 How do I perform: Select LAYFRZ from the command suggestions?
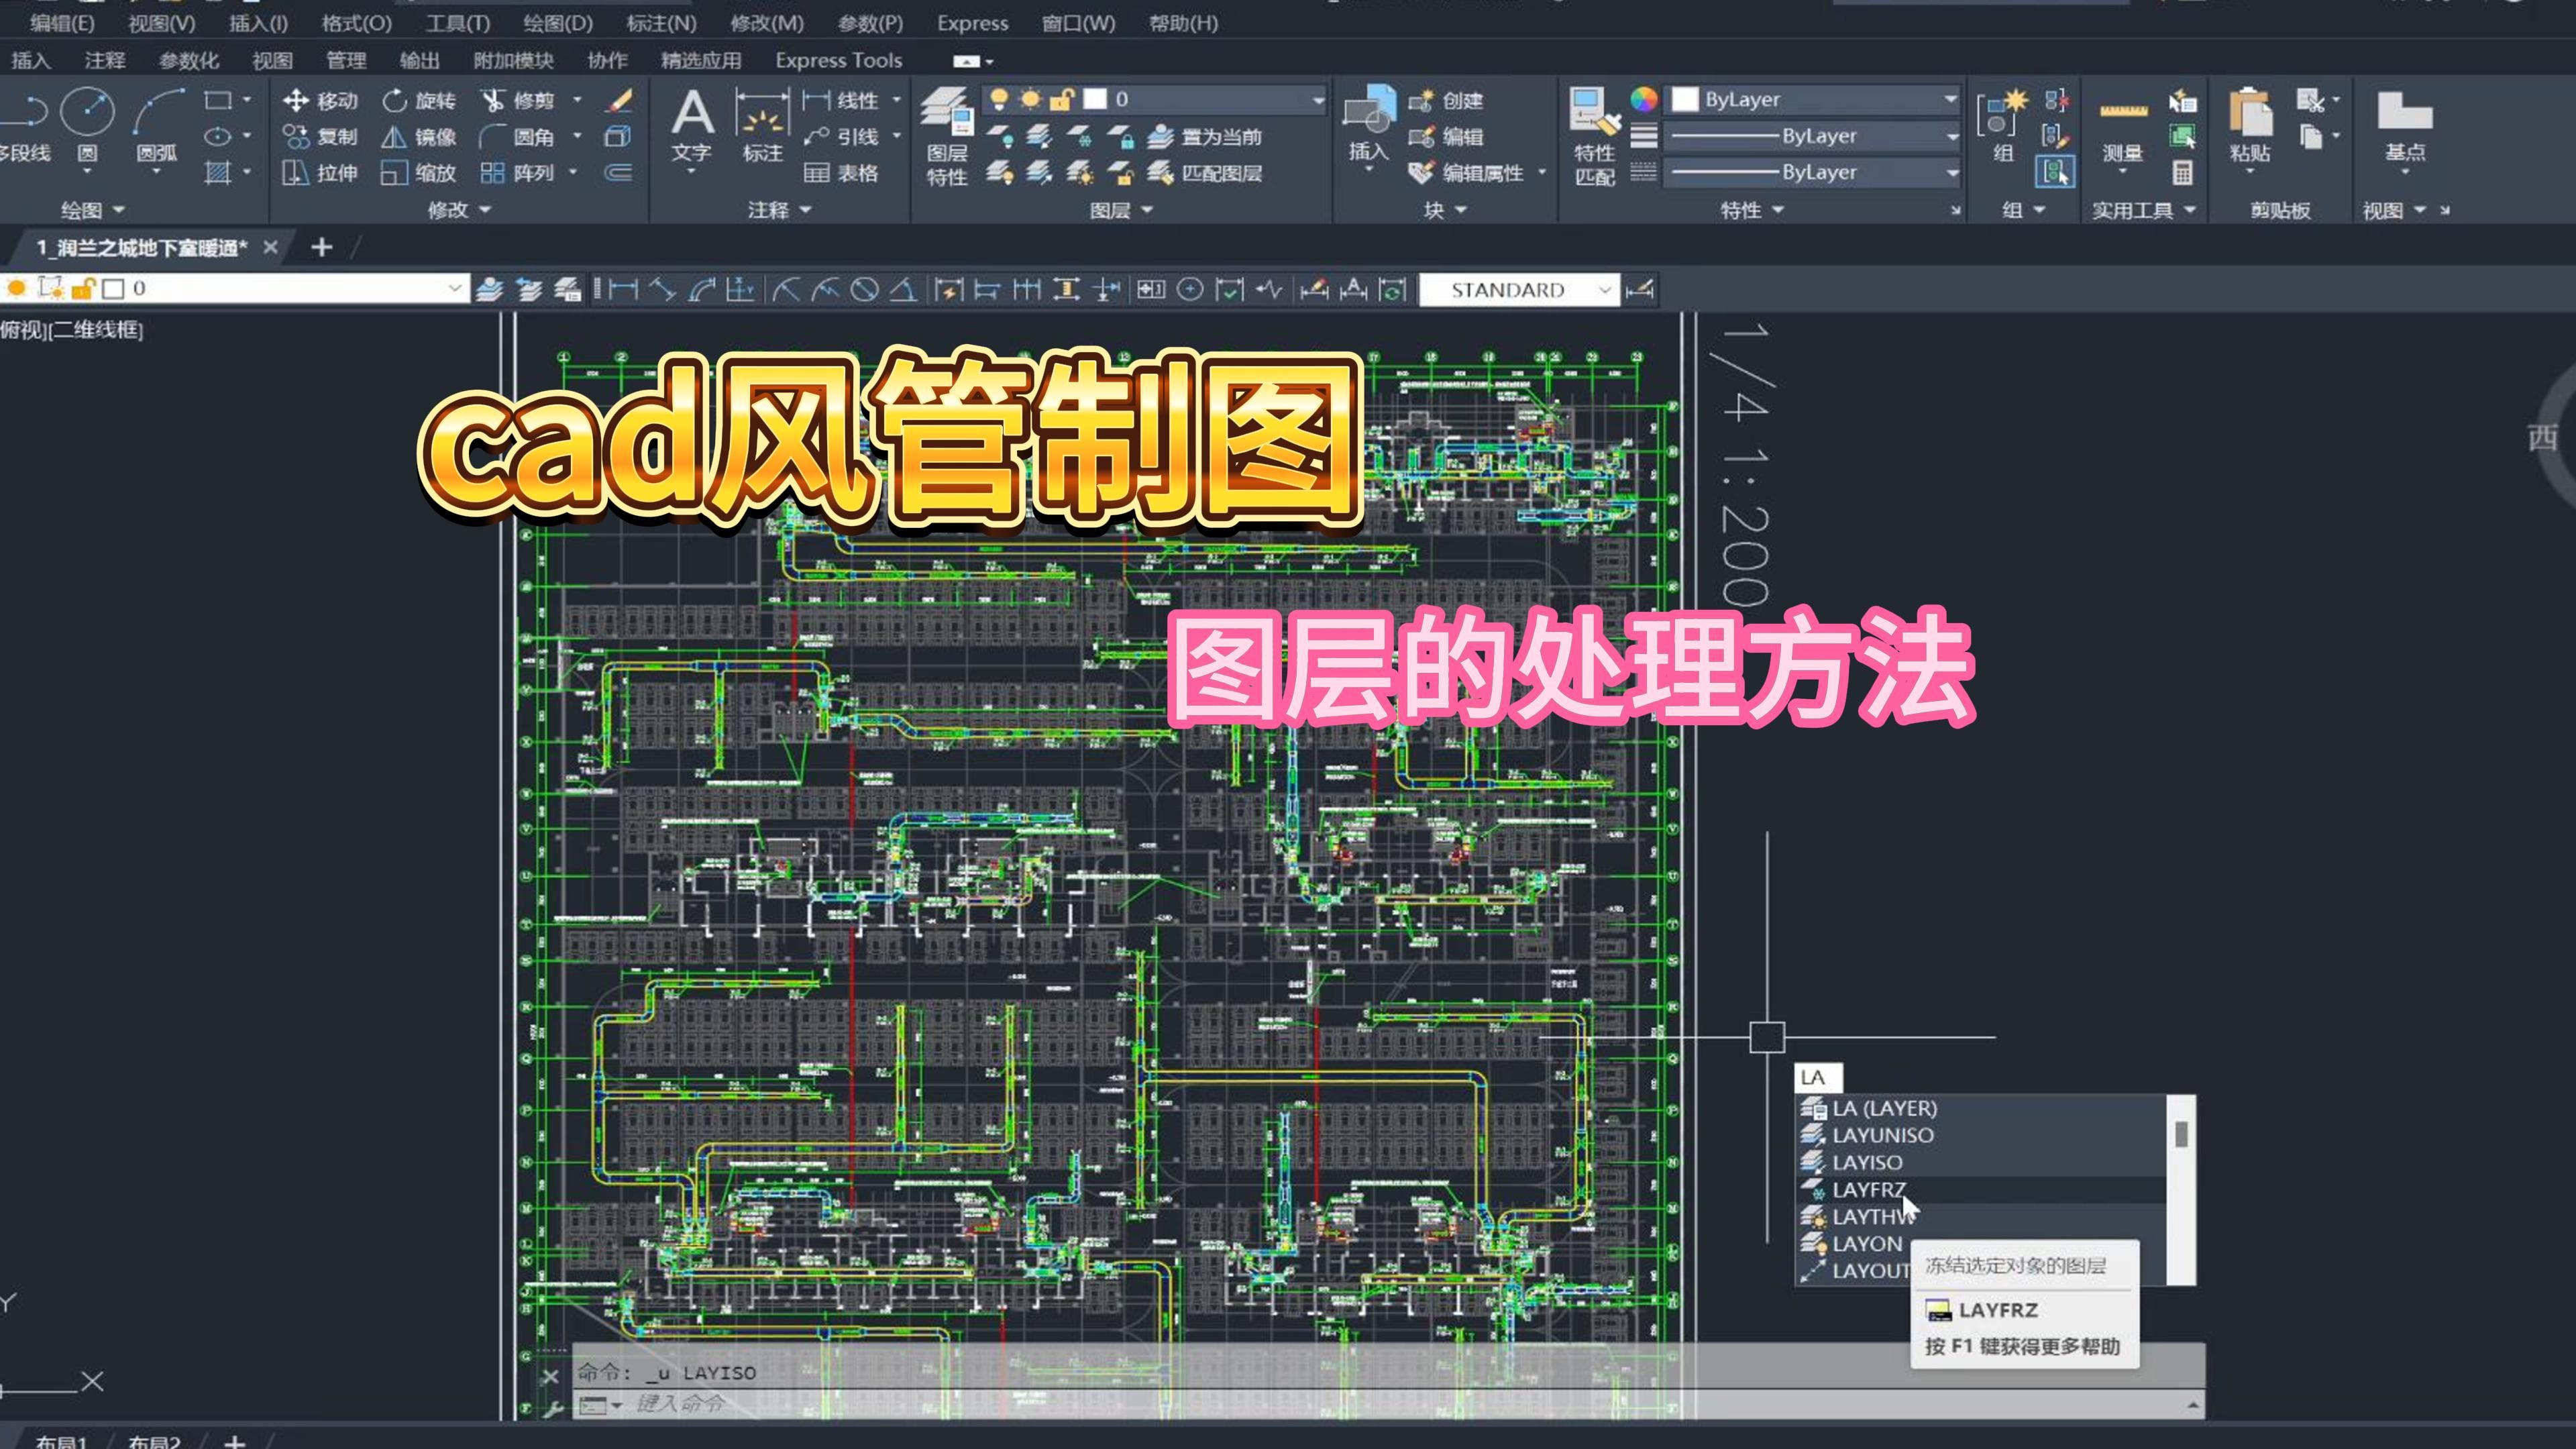tap(1868, 1189)
